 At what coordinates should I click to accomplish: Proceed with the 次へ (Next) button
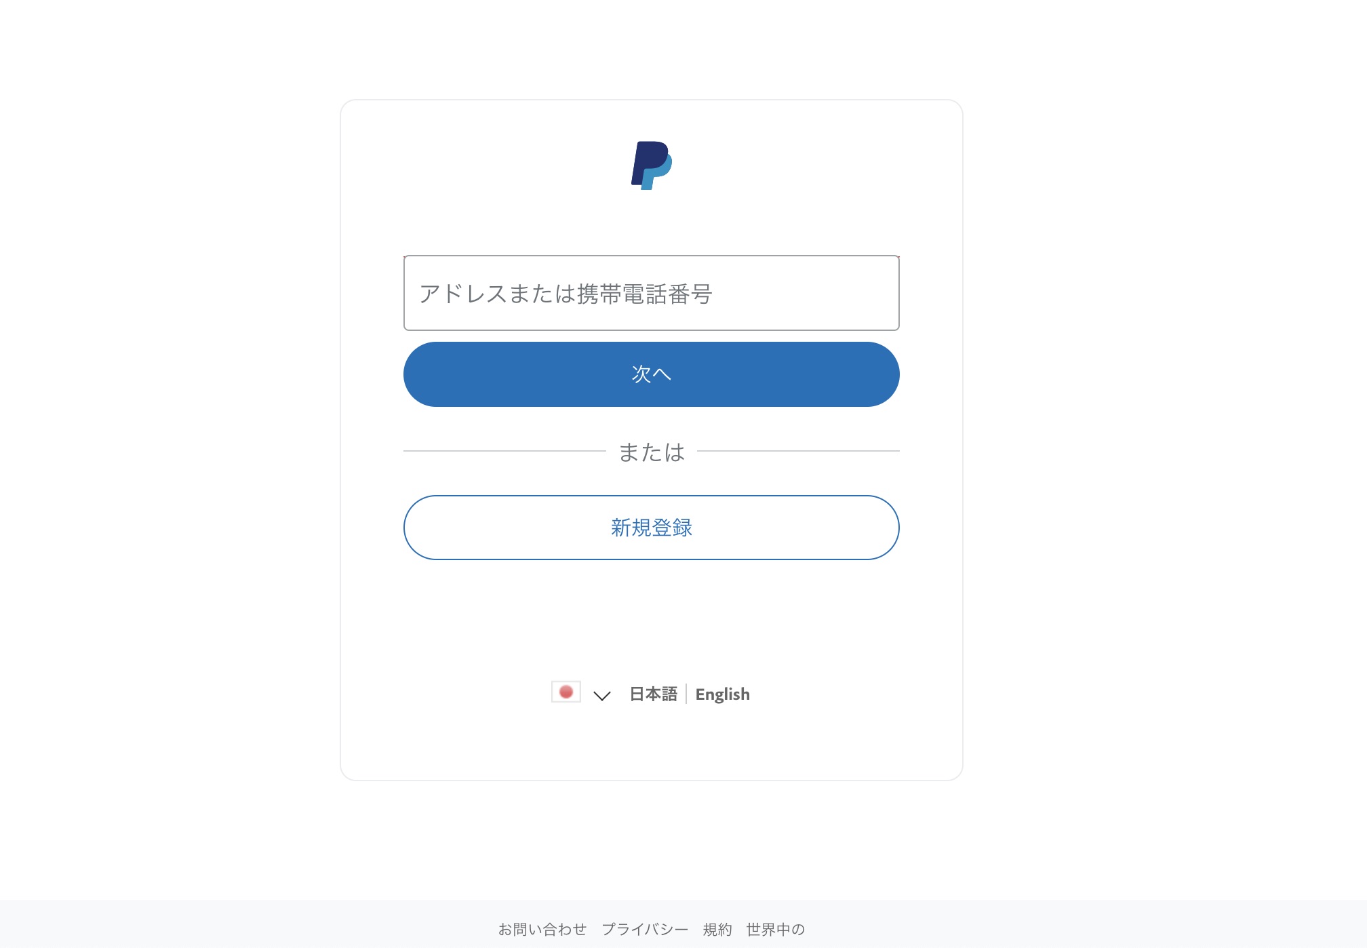point(652,374)
